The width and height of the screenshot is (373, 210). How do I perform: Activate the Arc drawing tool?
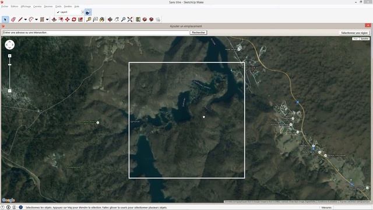tap(31, 19)
